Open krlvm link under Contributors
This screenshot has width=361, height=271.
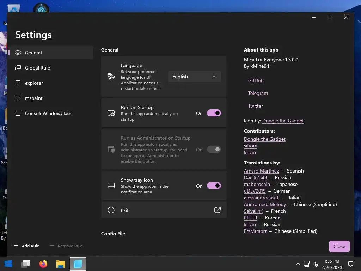[250, 152]
